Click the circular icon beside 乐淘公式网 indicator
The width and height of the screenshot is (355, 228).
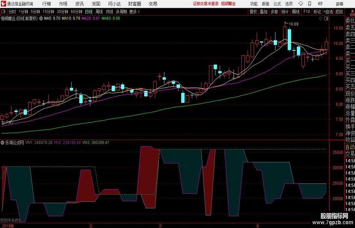coord(3,143)
